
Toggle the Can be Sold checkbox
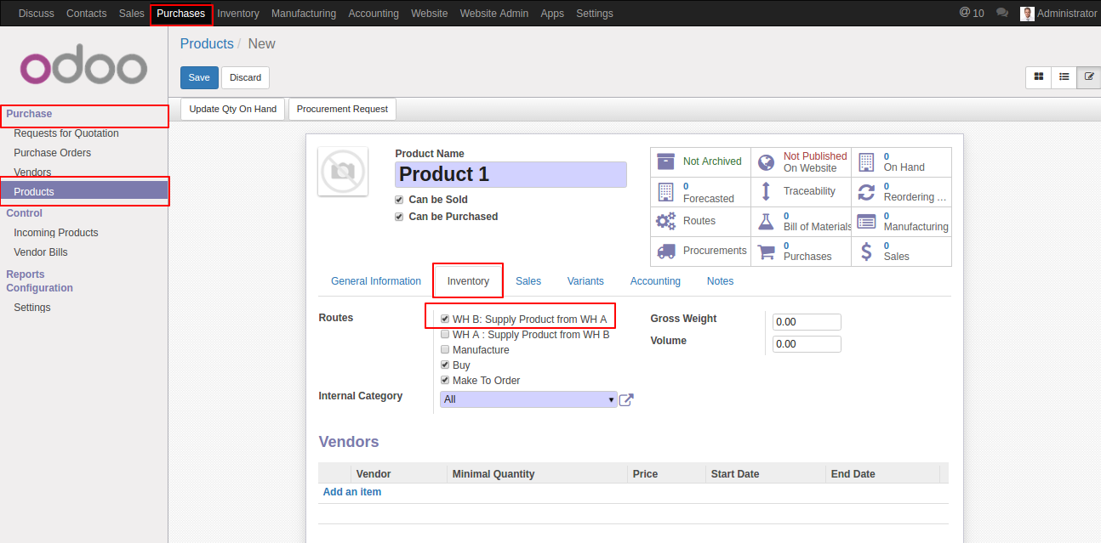tap(399, 200)
